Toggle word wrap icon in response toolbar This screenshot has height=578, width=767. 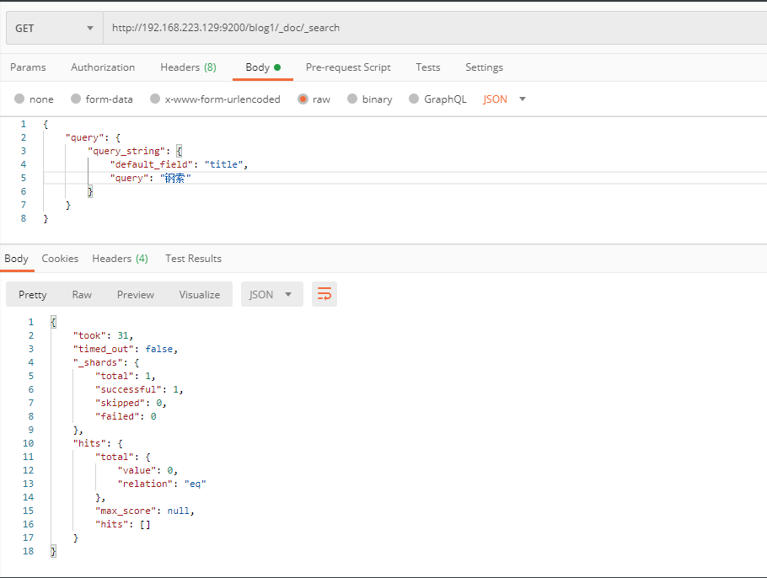[324, 294]
